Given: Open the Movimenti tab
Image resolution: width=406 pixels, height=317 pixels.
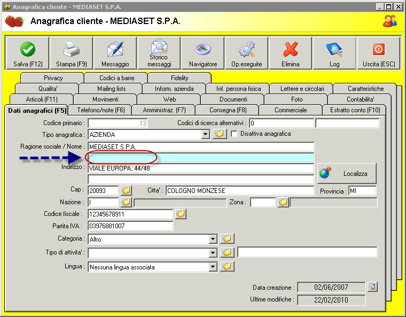Looking at the screenshot, I should 105,99.
